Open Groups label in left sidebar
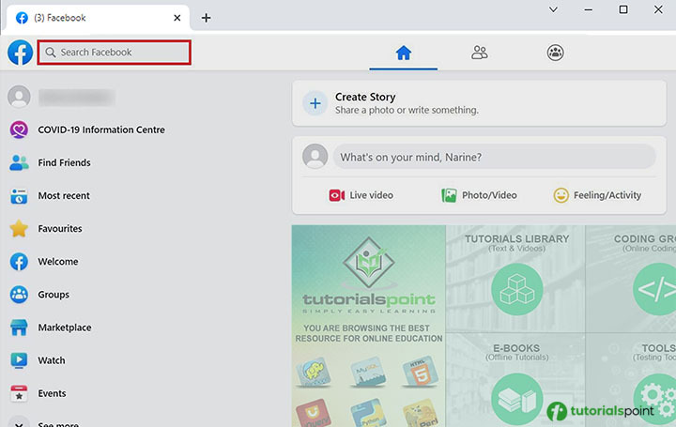 [x=54, y=295]
